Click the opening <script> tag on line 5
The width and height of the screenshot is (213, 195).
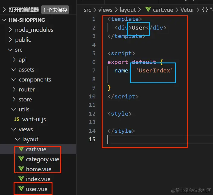click(121, 53)
